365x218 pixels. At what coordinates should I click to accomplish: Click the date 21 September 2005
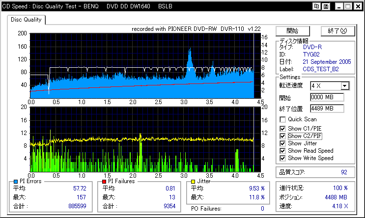click(327, 62)
